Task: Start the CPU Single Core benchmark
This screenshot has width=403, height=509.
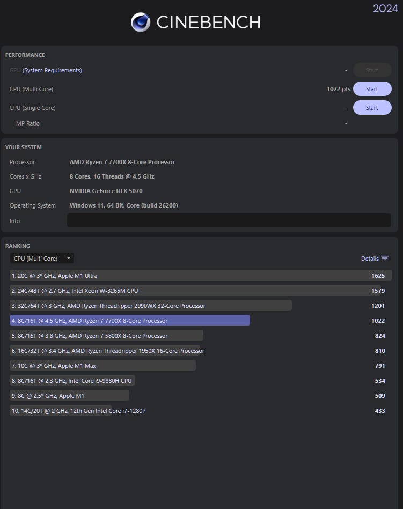Action: [372, 108]
